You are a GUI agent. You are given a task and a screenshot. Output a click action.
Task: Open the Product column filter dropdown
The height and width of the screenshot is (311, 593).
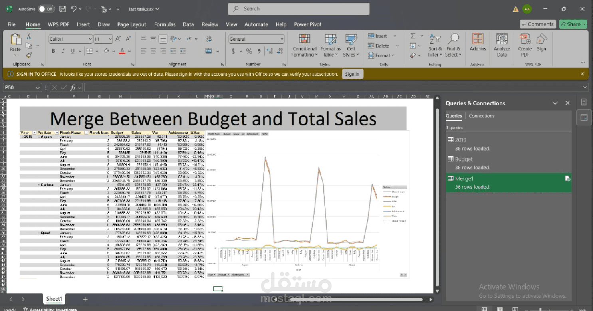coord(57,133)
